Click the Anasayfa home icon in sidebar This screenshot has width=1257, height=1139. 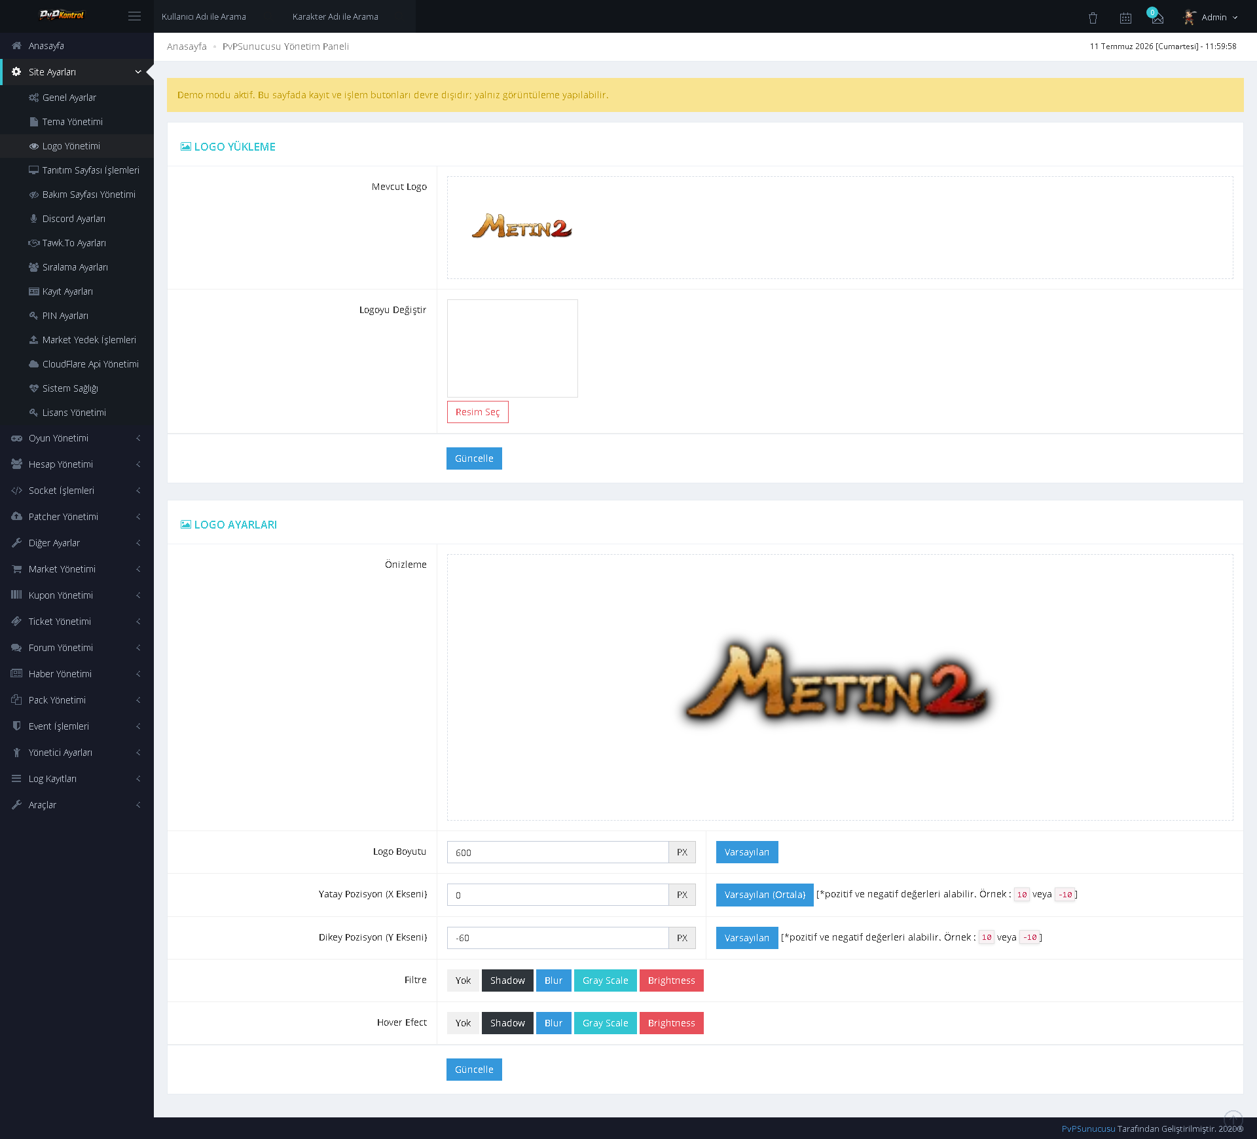(16, 46)
